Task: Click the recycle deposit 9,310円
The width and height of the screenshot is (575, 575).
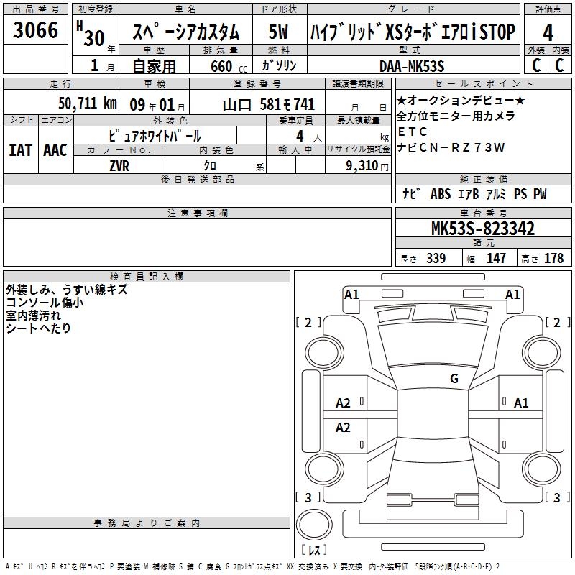Action: tap(367, 166)
